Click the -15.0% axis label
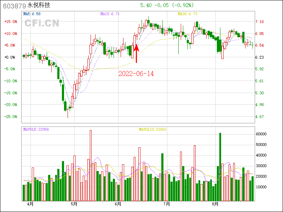Viewport: 283px width, 212px height. [x=11, y=93]
